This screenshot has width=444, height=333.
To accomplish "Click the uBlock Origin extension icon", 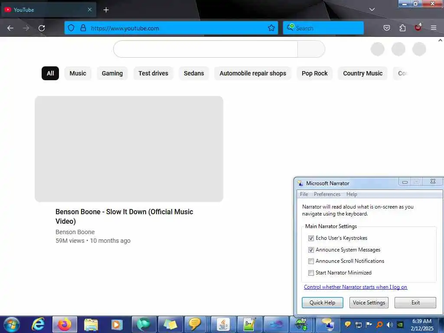I will [x=418, y=27].
